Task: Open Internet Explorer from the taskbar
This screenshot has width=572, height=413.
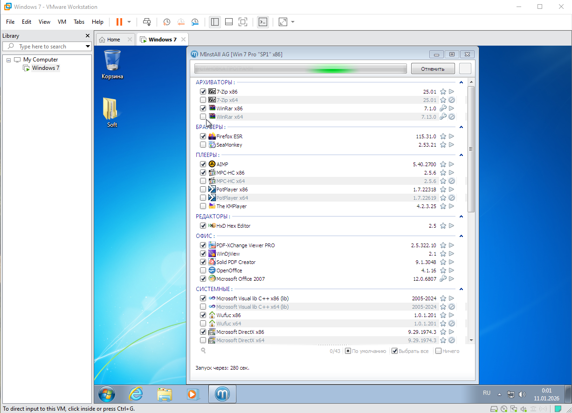Action: coord(136,394)
